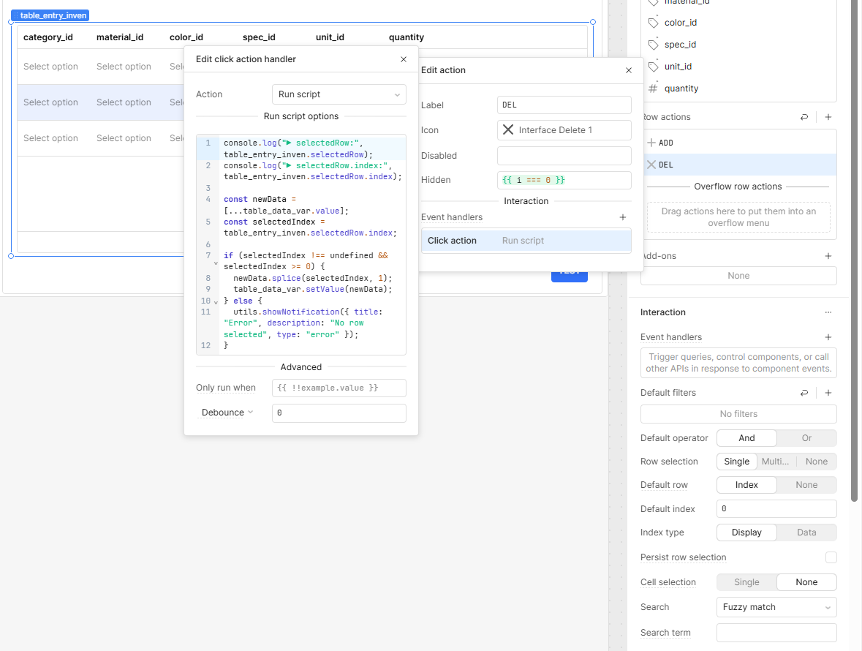Viewport: 862px width, 651px height.
Task: Set default row to None
Action: point(806,485)
